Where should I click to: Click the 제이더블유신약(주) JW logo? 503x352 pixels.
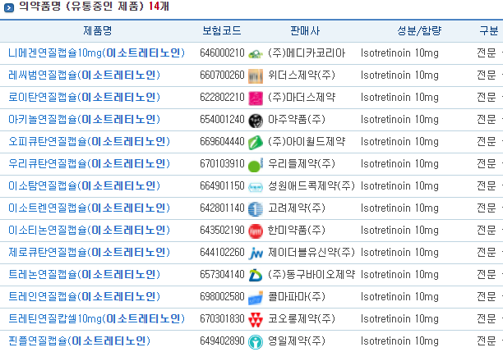256,254
